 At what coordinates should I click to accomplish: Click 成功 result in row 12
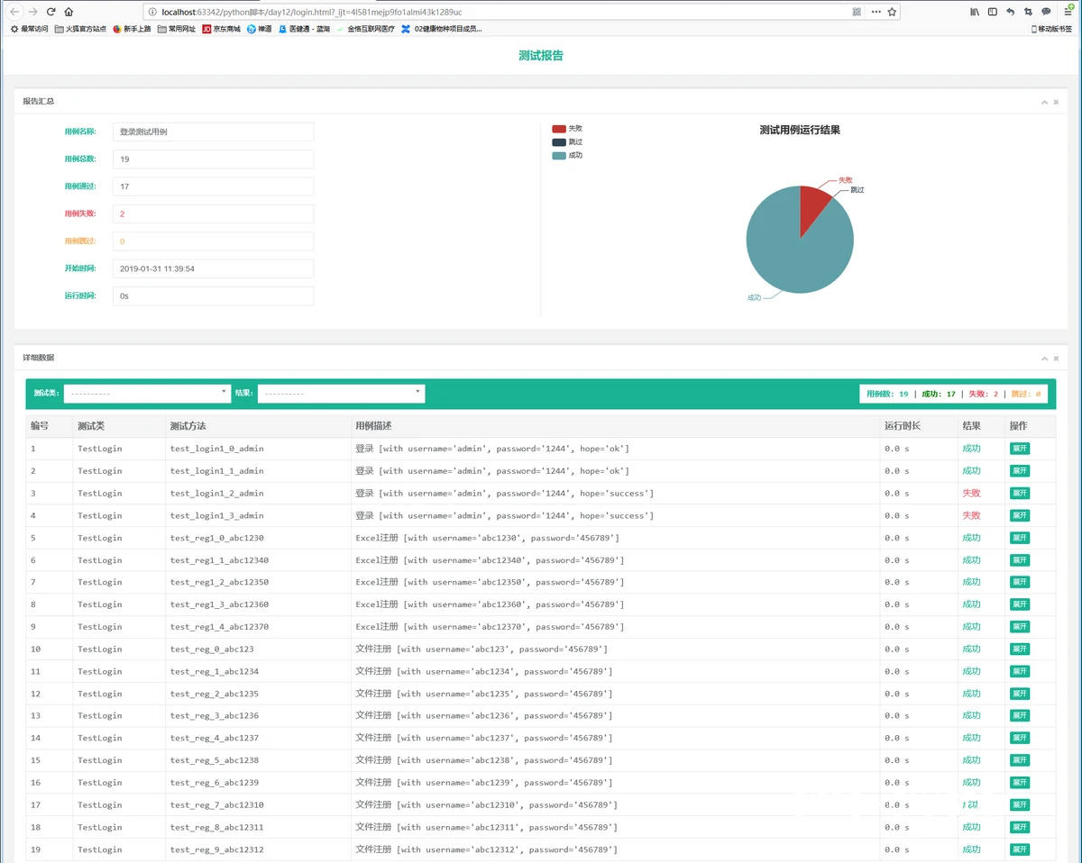point(971,694)
